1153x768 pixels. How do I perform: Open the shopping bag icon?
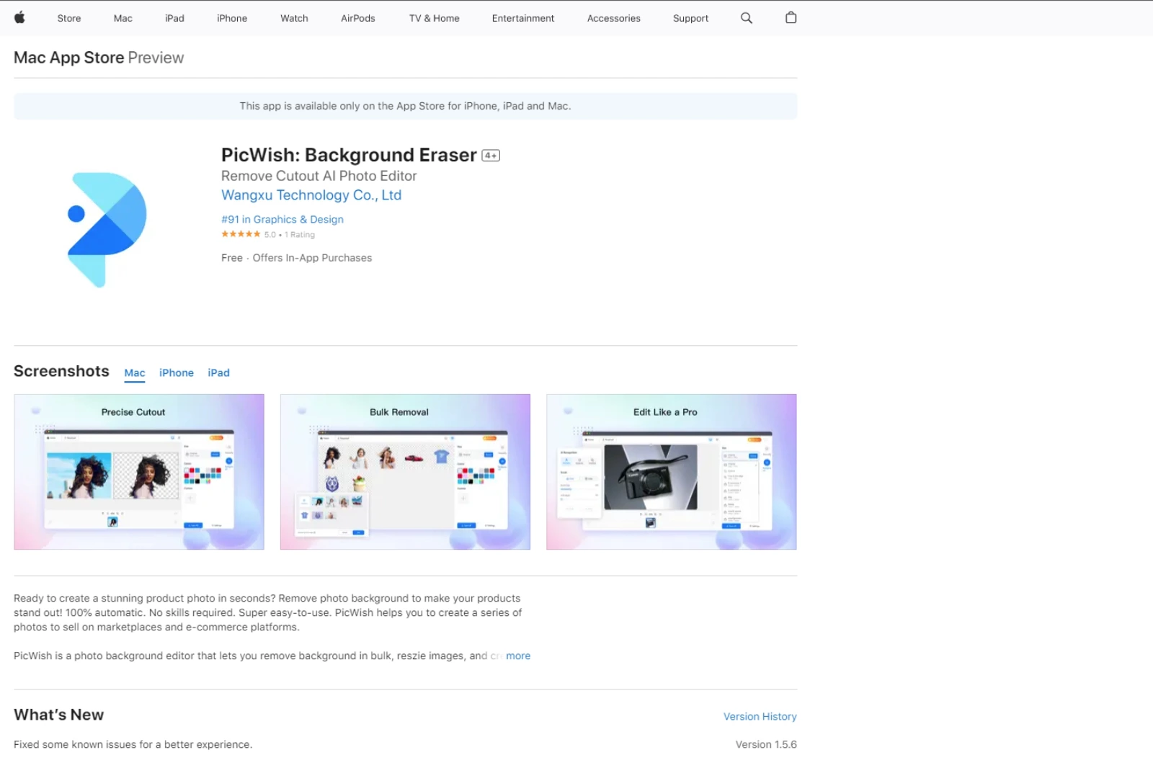tap(791, 18)
